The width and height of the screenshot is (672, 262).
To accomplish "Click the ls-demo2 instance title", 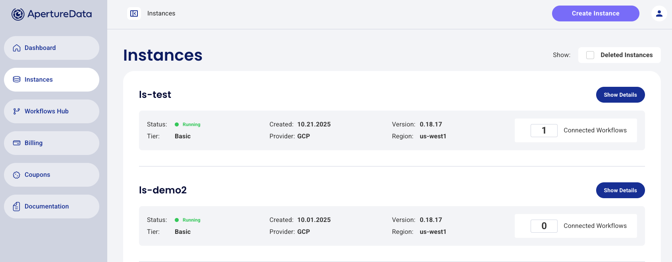I will pos(163,190).
